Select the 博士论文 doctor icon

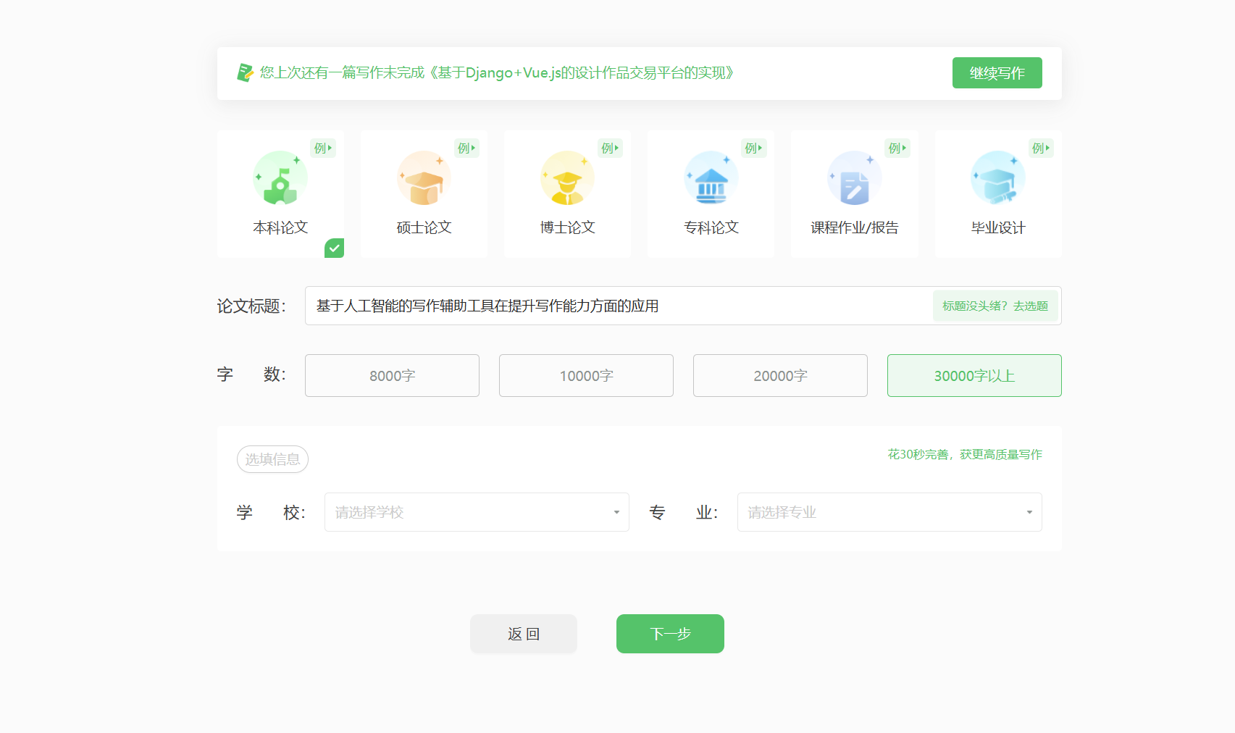(566, 178)
